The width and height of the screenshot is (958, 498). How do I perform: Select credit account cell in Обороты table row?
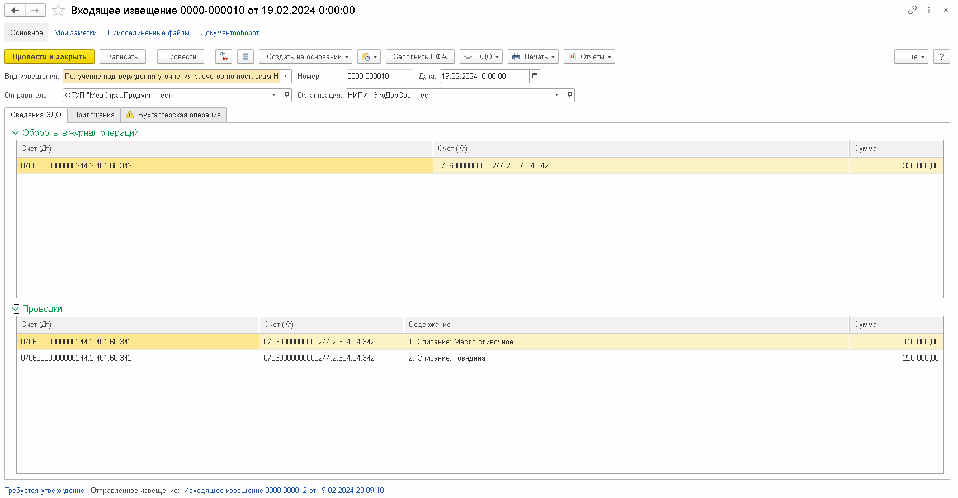(x=641, y=165)
